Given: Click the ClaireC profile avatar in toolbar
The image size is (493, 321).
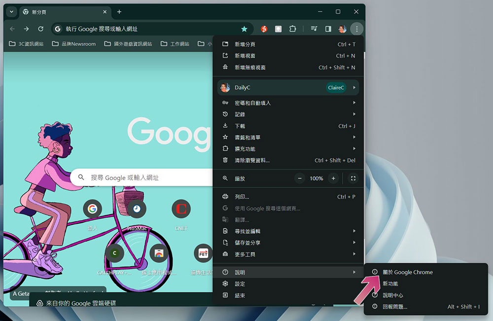Looking at the screenshot, I should pyautogui.click(x=342, y=29).
